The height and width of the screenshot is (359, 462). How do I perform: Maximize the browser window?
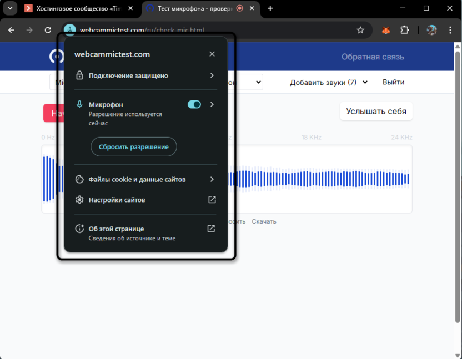point(426,8)
